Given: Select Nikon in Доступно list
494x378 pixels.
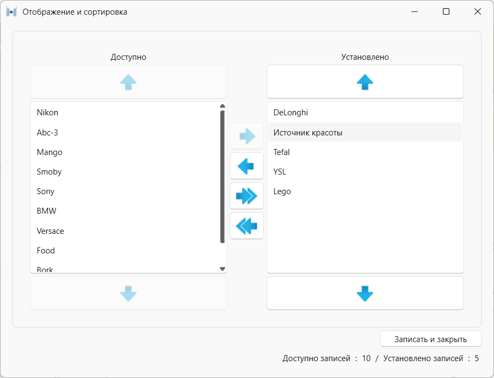Looking at the screenshot, I should pyautogui.click(x=125, y=113).
